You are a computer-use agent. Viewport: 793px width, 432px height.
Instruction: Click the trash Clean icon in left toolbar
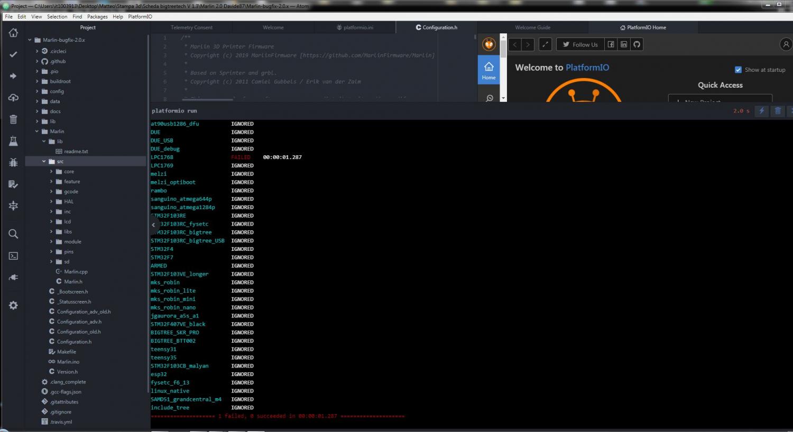13,119
